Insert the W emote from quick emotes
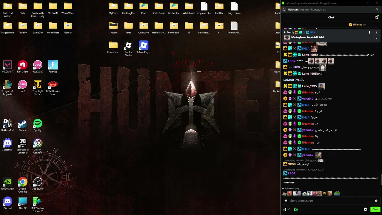The width and height of the screenshot is (382, 215). coord(324,193)
